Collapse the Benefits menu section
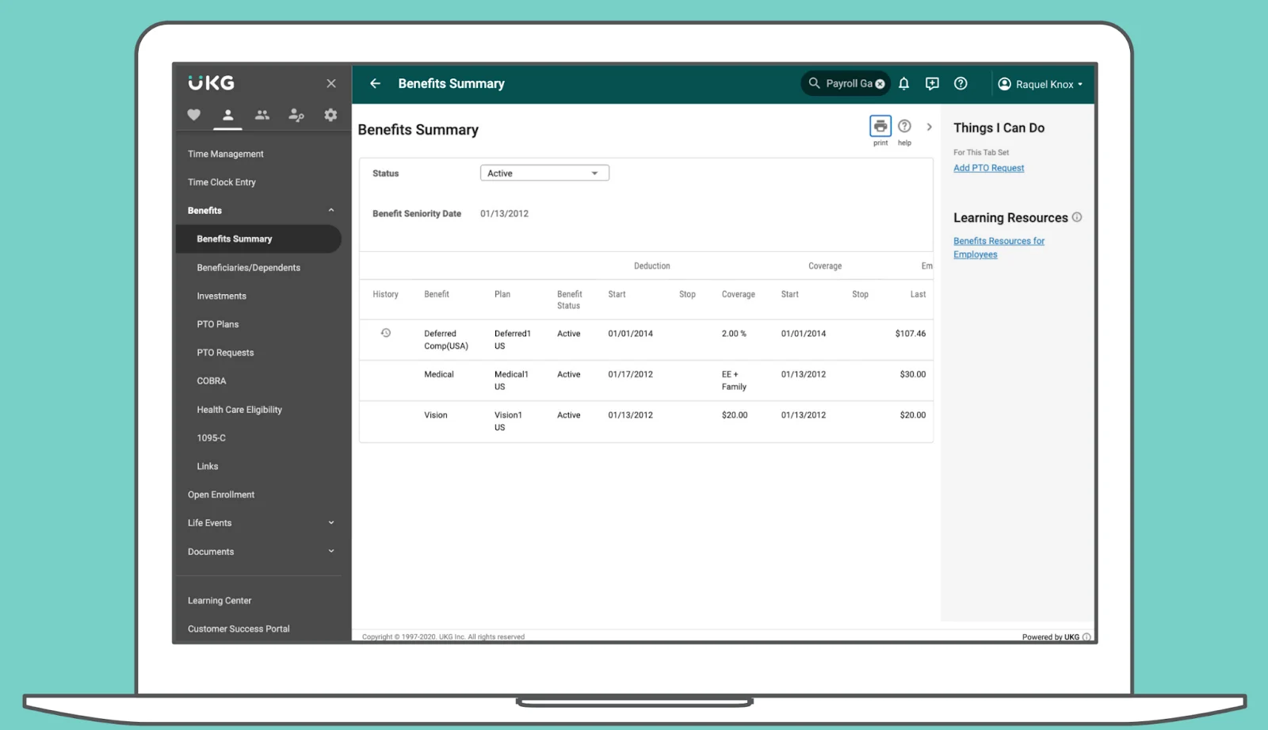Screen dimensions: 1268x730 coord(331,210)
